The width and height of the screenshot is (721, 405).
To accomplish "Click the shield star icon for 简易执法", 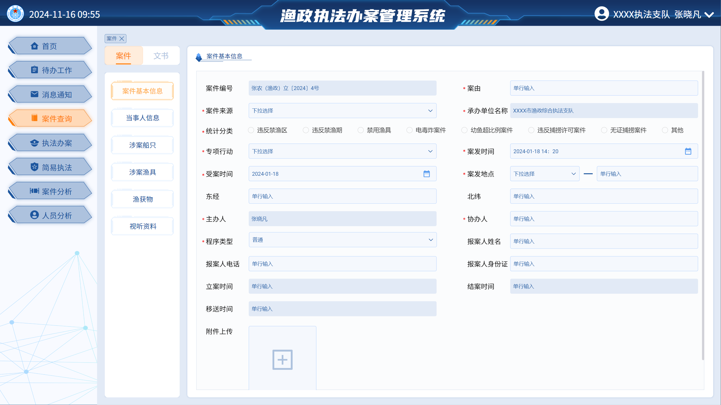I will 34,167.
